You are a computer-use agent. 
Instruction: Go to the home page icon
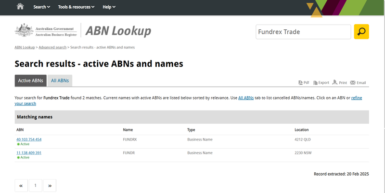click(x=20, y=6)
